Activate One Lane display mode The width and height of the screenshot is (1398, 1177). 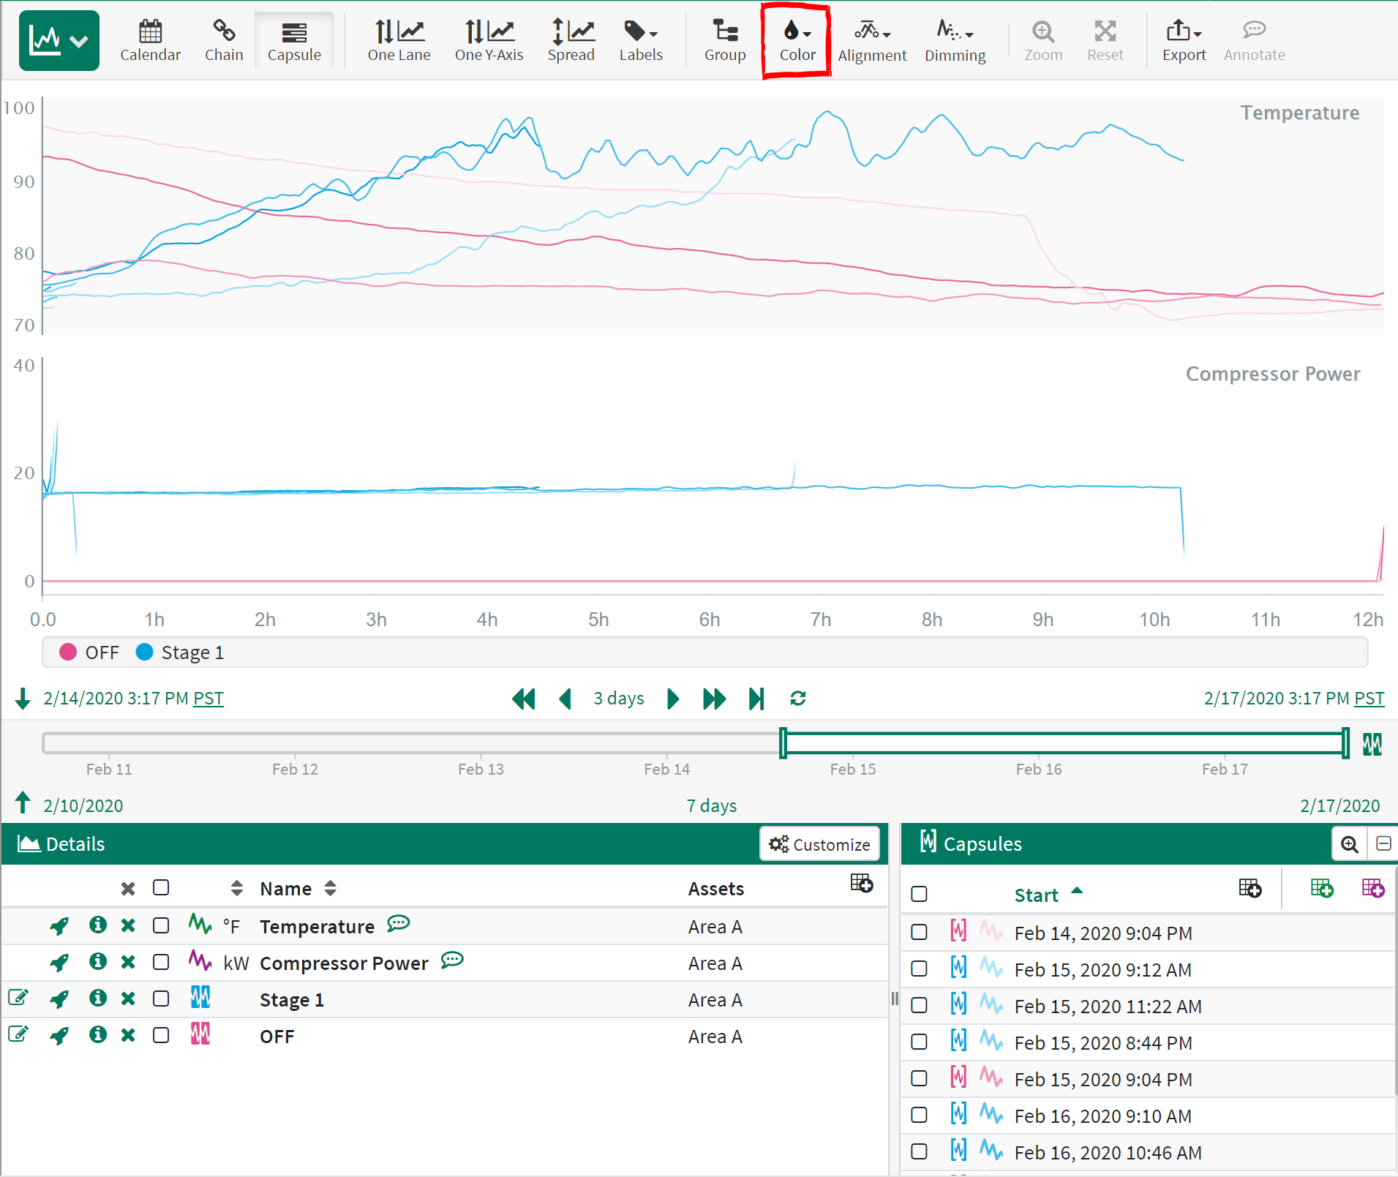tap(399, 40)
